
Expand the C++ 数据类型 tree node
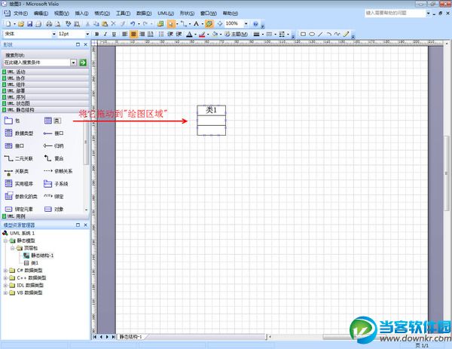point(5,278)
